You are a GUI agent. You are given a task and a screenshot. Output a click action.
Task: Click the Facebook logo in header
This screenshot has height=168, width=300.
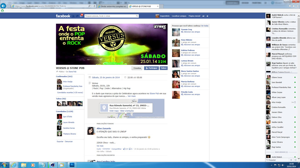(x=63, y=16)
